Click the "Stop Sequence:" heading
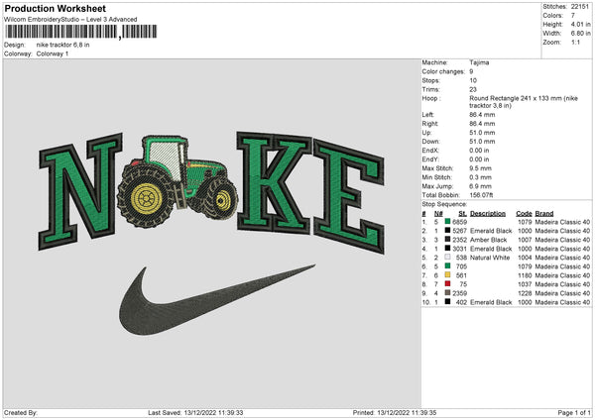This screenshot has width=595, height=420. tap(444, 204)
